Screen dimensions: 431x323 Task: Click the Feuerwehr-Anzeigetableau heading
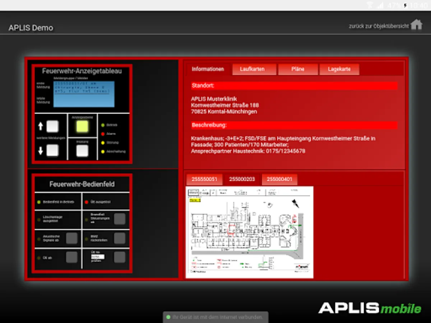(x=82, y=71)
